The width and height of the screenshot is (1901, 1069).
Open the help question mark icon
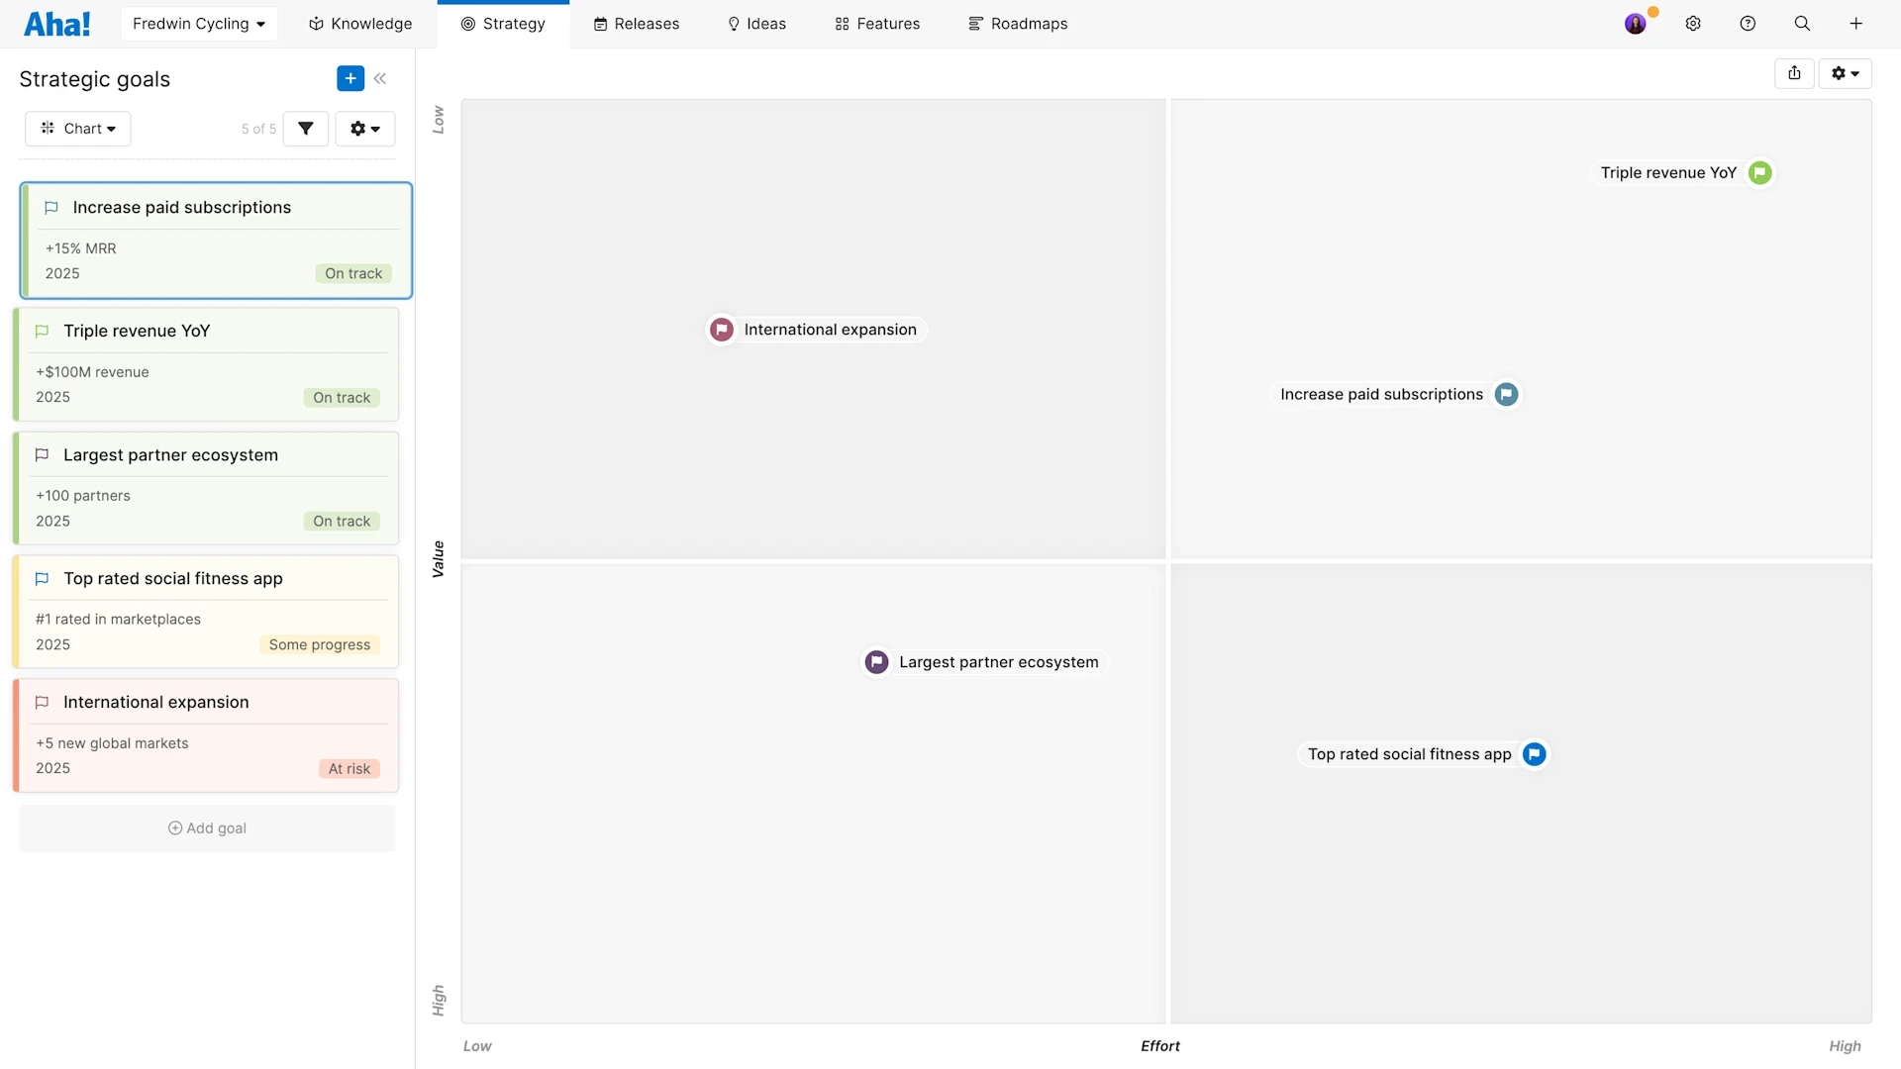click(1748, 24)
